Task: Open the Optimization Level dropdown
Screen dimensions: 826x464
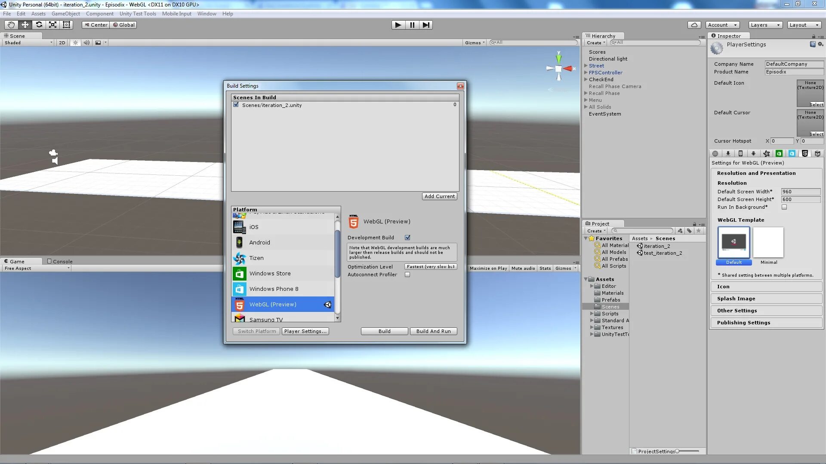Action: click(430, 267)
